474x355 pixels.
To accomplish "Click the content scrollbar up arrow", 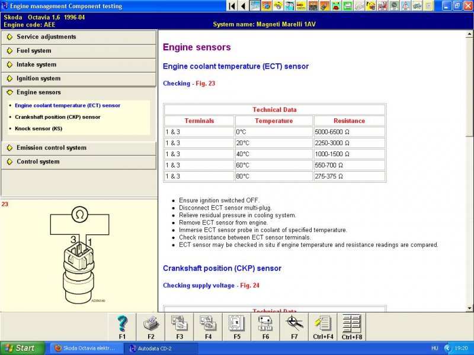I will click(470, 35).
